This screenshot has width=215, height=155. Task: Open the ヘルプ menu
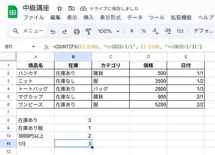(206, 18)
